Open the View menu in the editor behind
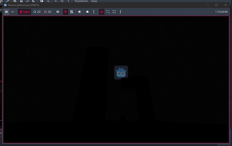232x146 pixels. pos(94,1)
